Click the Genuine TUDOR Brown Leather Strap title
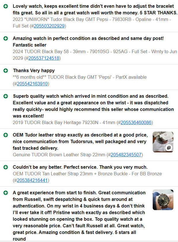178x242 pixels. pyautogui.click(x=59, y=155)
